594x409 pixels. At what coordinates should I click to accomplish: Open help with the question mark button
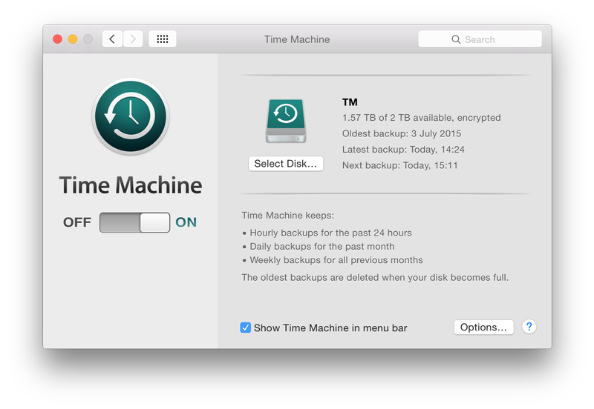(x=529, y=327)
